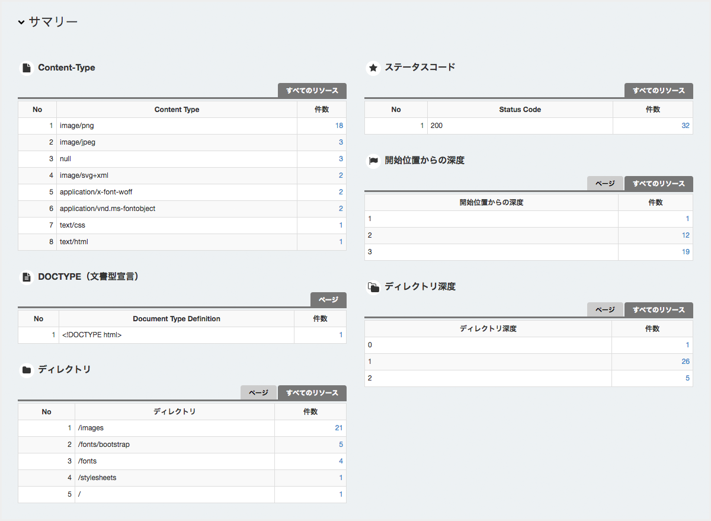
Task: Select すべてのリソース tab in ステータスコード section
Action: (x=659, y=91)
